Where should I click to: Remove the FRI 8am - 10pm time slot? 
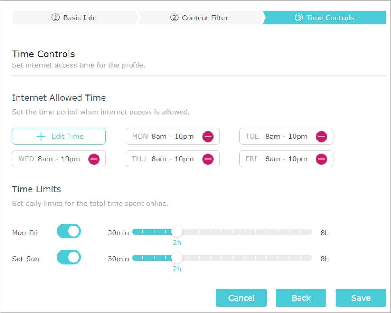[321, 159]
